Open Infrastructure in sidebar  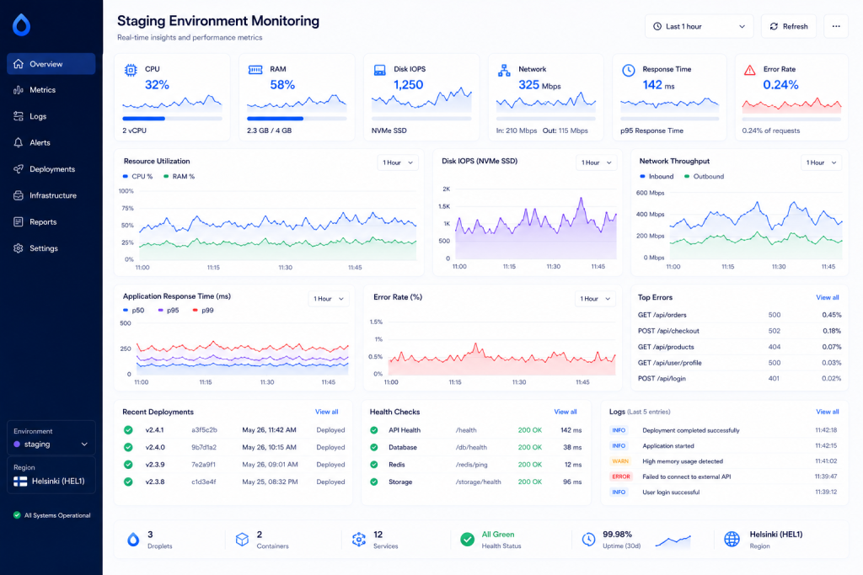[x=51, y=195]
